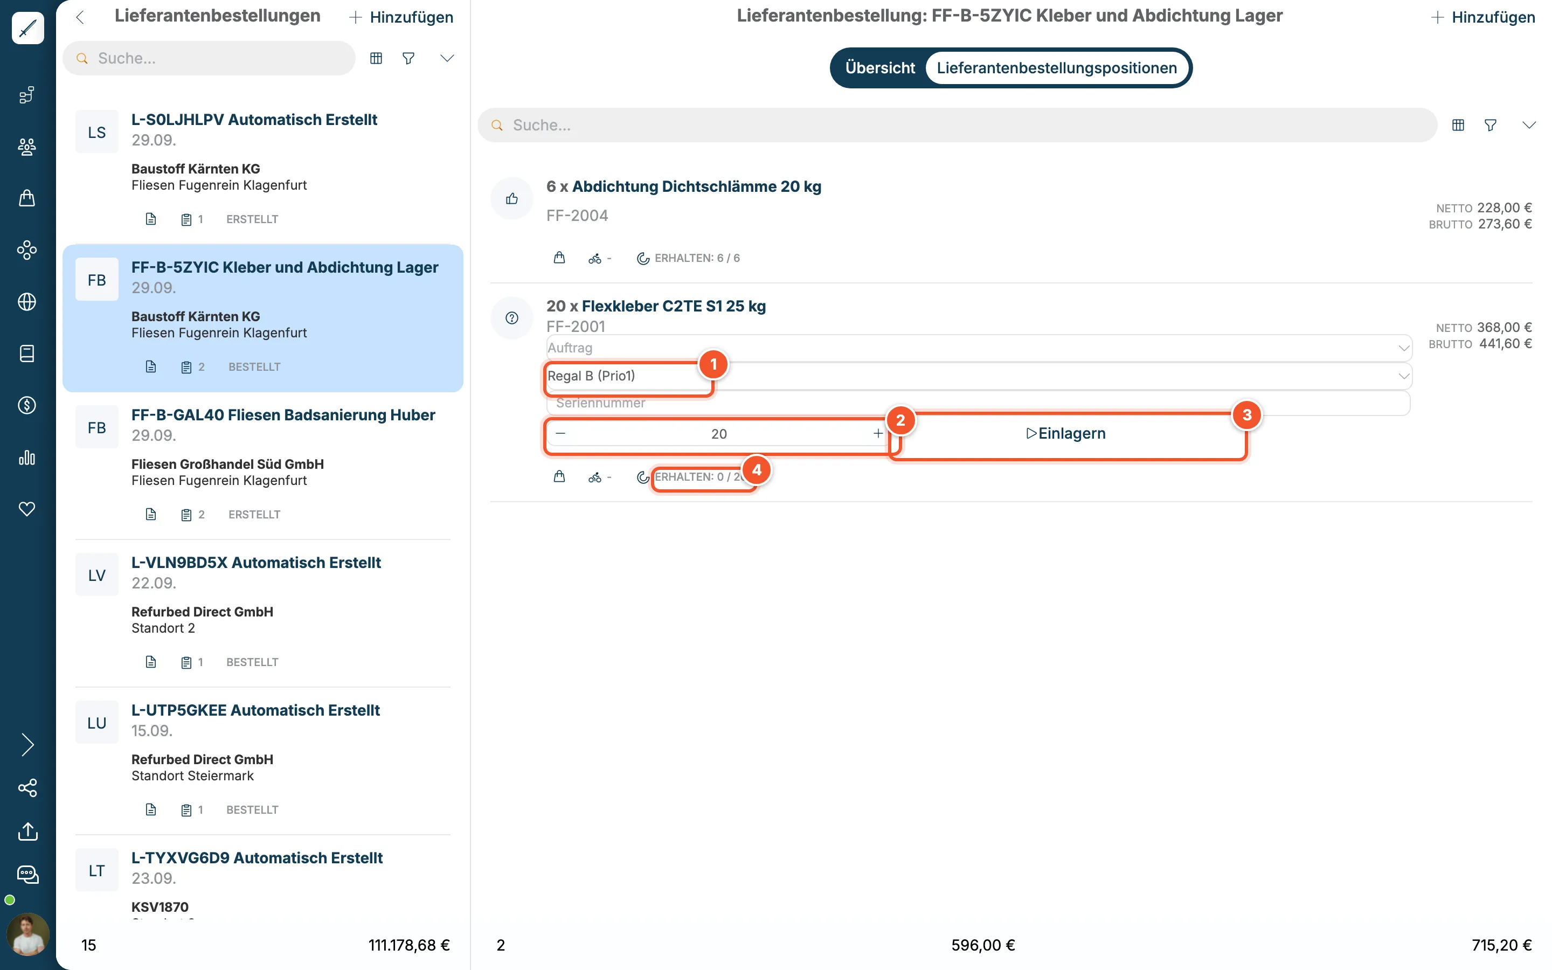Click bicycle delivery icon under Flexkleber position

[x=595, y=477]
